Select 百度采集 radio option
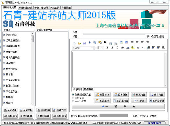The width and height of the screenshot is (170, 126). click(73, 98)
